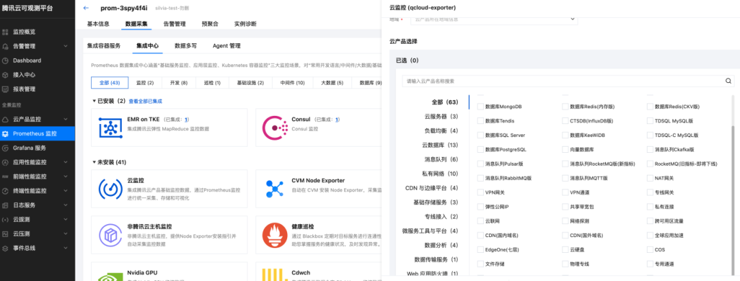Screen dimensions: 740x281
Task: Click the Consul integration logo
Action: point(275,127)
